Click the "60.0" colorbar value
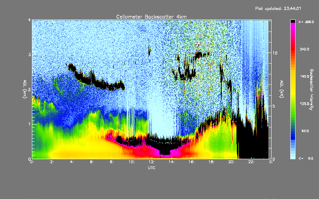Image resolution: width=319 pixels, height=199 pixels. click(x=305, y=131)
